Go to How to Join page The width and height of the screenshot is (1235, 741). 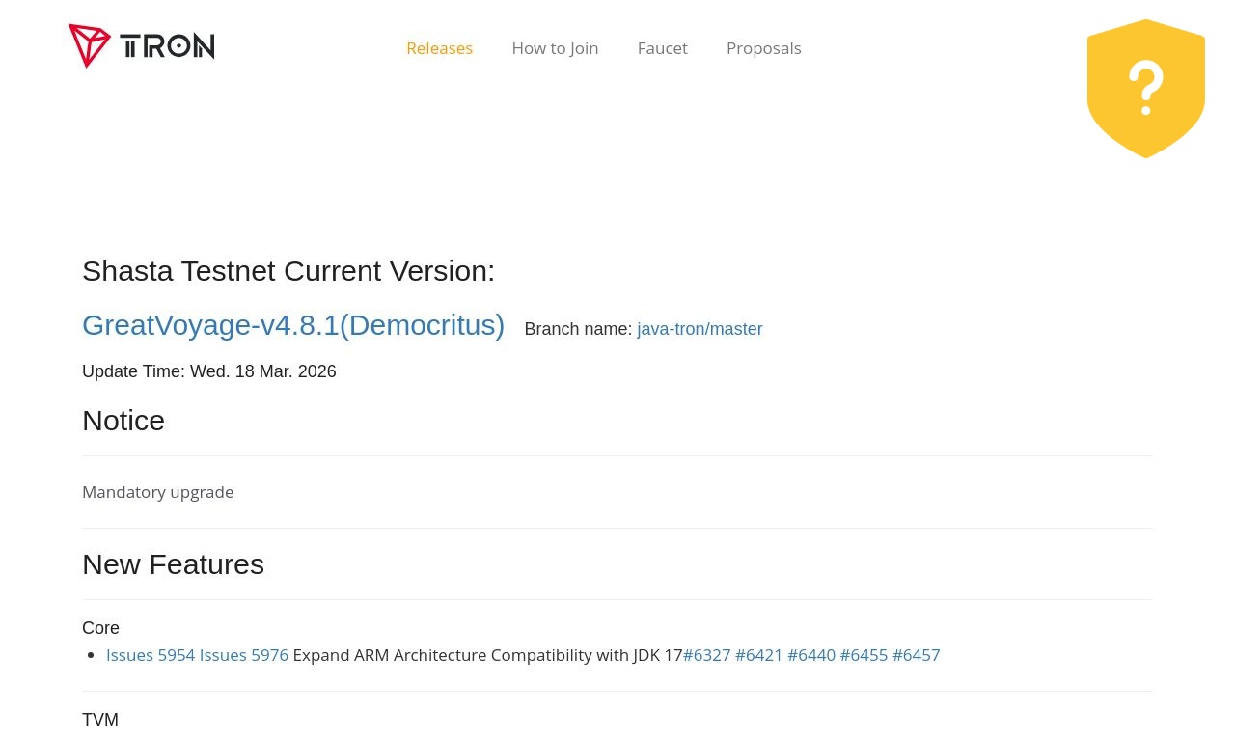point(555,48)
